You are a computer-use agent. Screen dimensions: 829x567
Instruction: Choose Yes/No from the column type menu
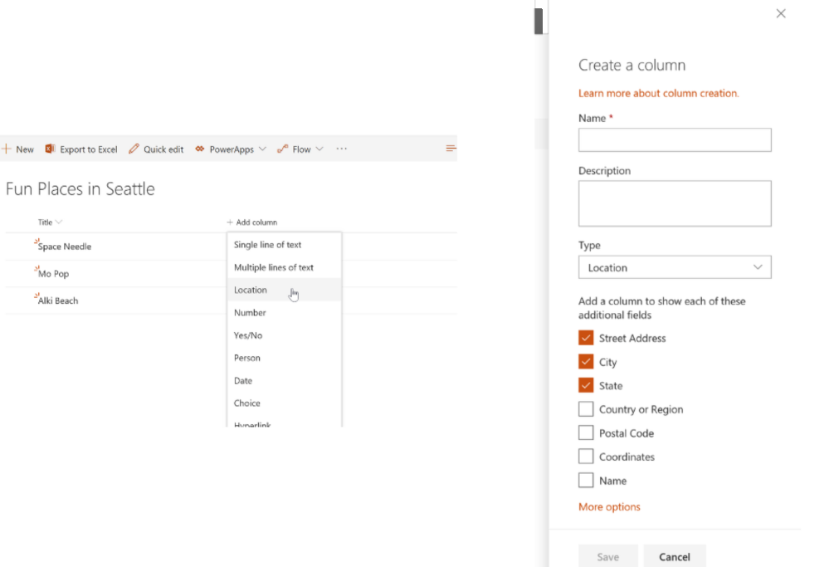click(247, 335)
